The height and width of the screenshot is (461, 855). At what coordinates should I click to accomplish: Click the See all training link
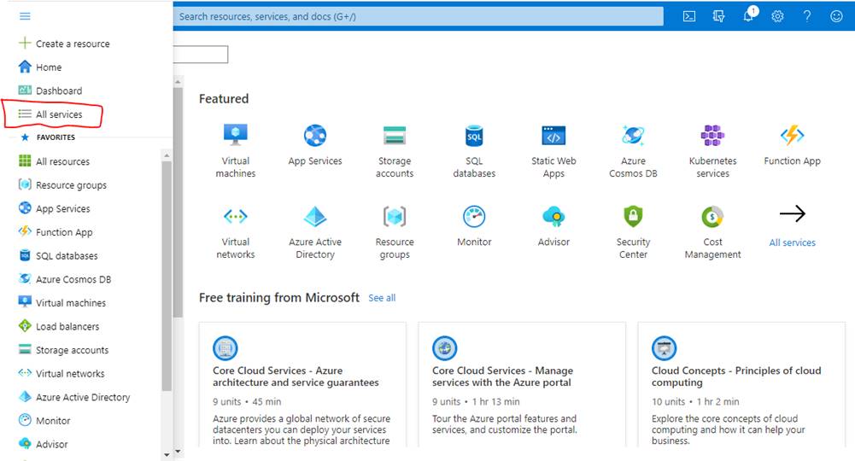(382, 298)
